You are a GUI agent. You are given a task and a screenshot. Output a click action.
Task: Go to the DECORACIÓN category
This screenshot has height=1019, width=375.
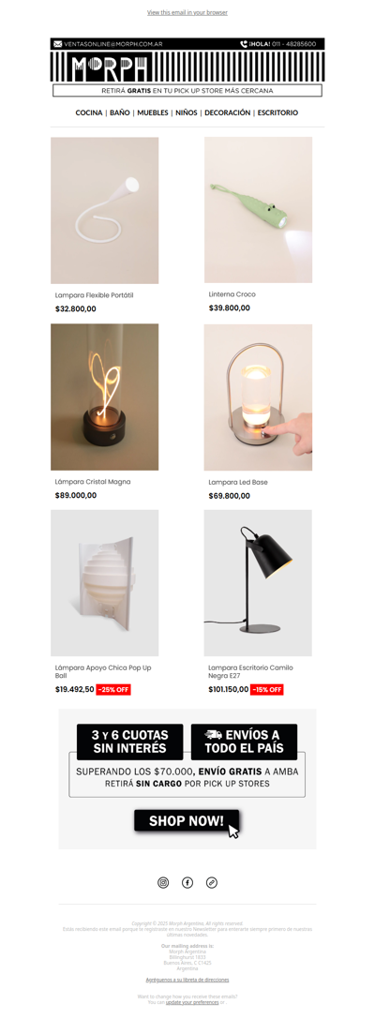[228, 113]
